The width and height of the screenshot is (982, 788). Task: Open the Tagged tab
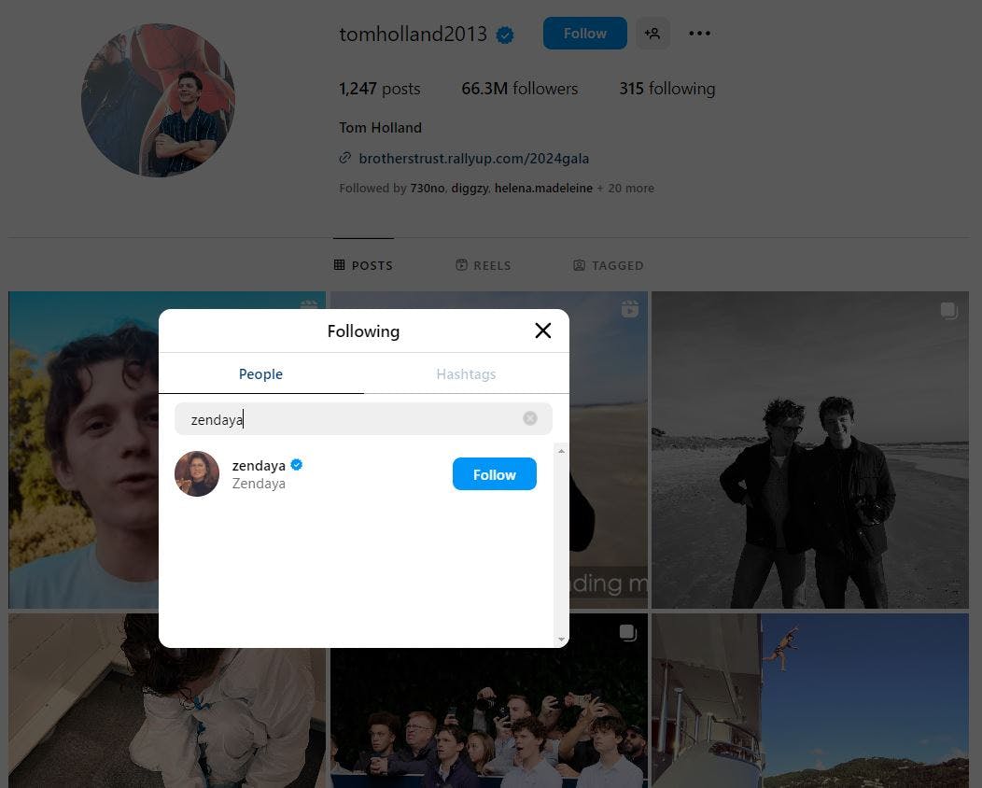(x=608, y=265)
